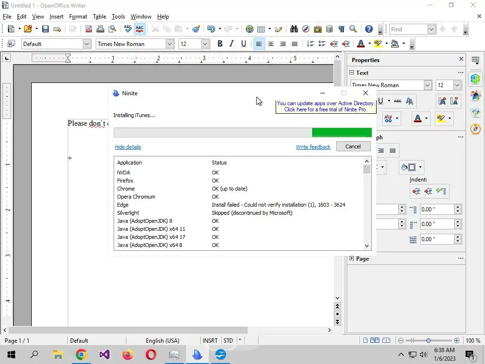Open Windows Start menu
This screenshot has height=364, width=485.
click(11, 355)
